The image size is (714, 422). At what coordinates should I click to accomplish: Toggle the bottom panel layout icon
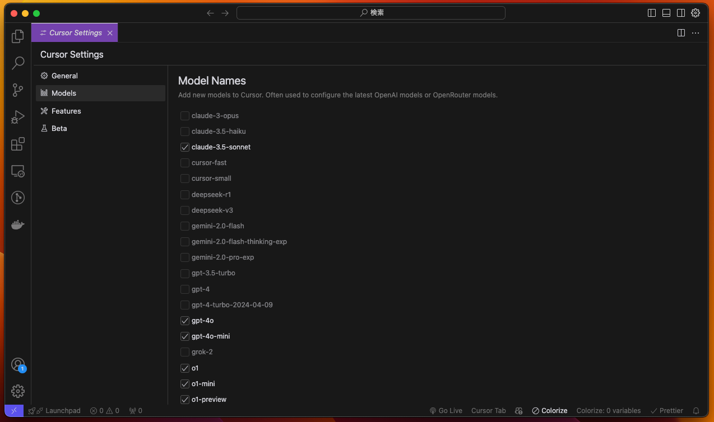666,13
